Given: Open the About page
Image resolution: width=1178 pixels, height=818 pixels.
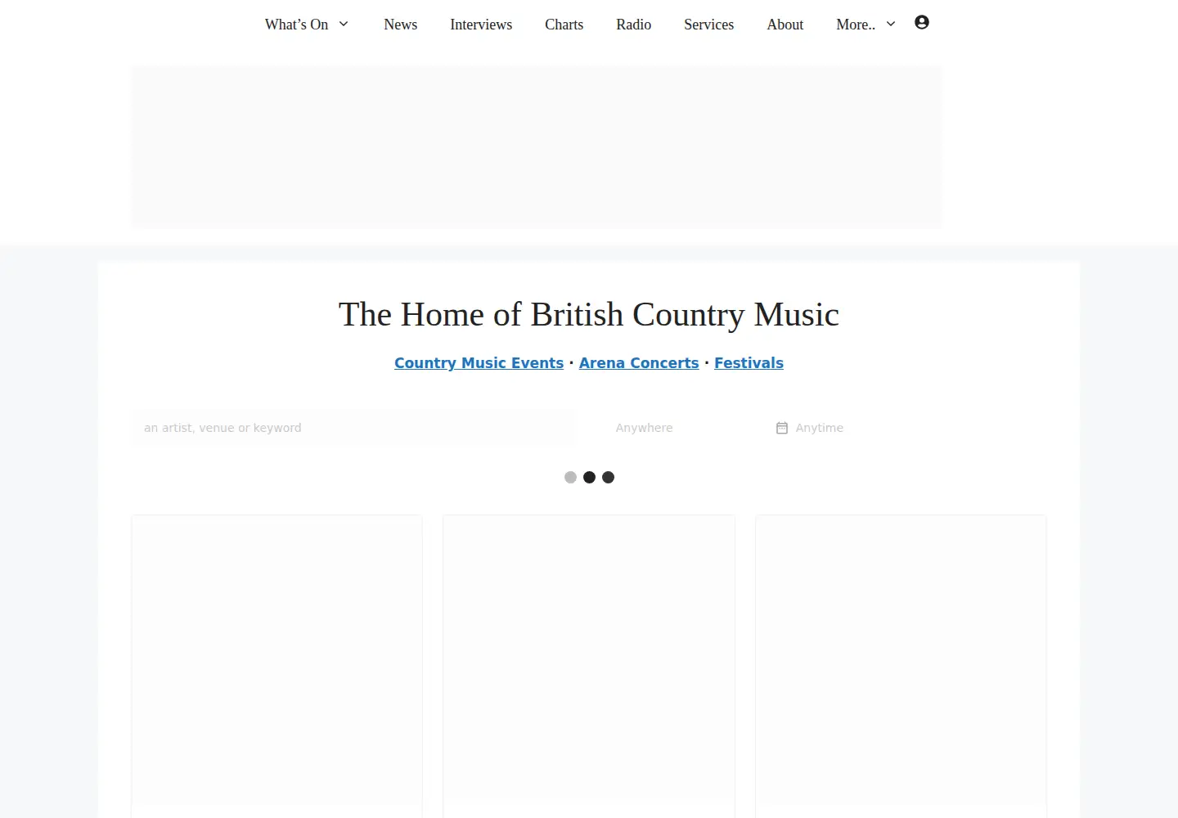Looking at the screenshot, I should click(x=785, y=25).
